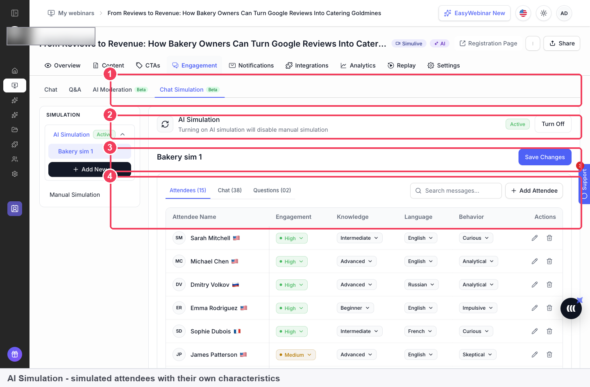Click the Share button
The width and height of the screenshot is (590, 387).
tap(562, 43)
